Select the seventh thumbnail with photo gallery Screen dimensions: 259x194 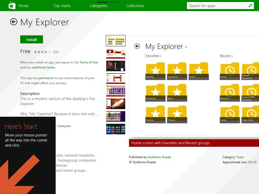pyautogui.click(x=116, y=116)
